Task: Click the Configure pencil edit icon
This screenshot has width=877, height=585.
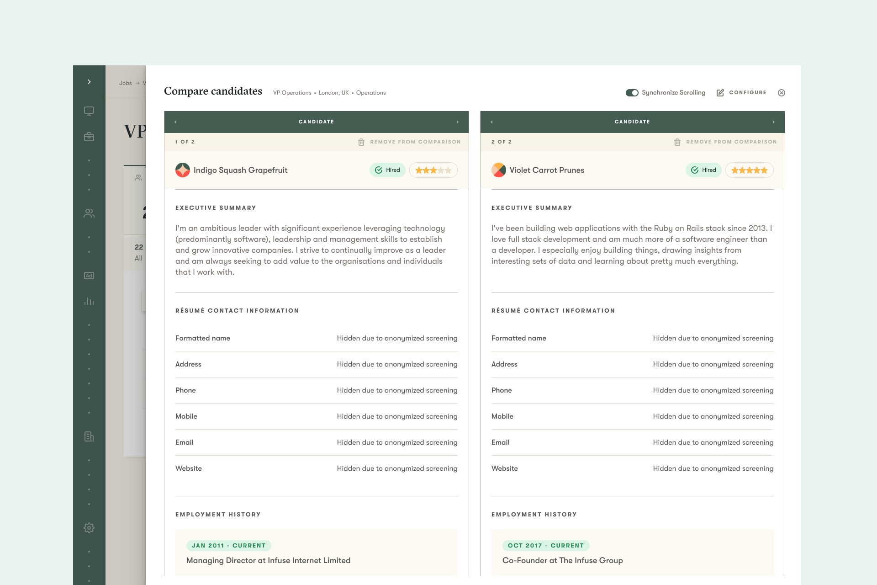Action: pos(720,93)
